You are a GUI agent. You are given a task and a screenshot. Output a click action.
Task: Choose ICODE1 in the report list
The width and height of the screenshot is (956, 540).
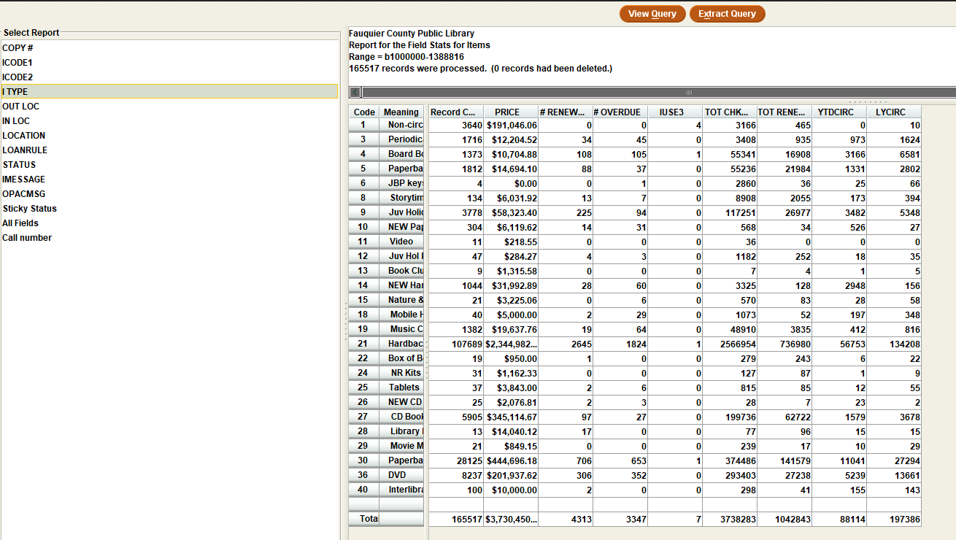(x=18, y=63)
